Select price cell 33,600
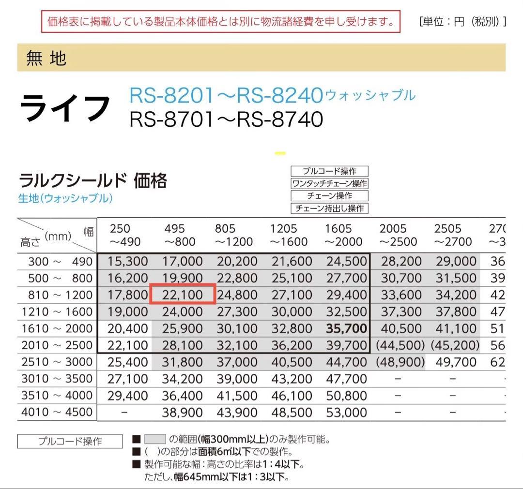The image size is (523, 489). point(401,295)
